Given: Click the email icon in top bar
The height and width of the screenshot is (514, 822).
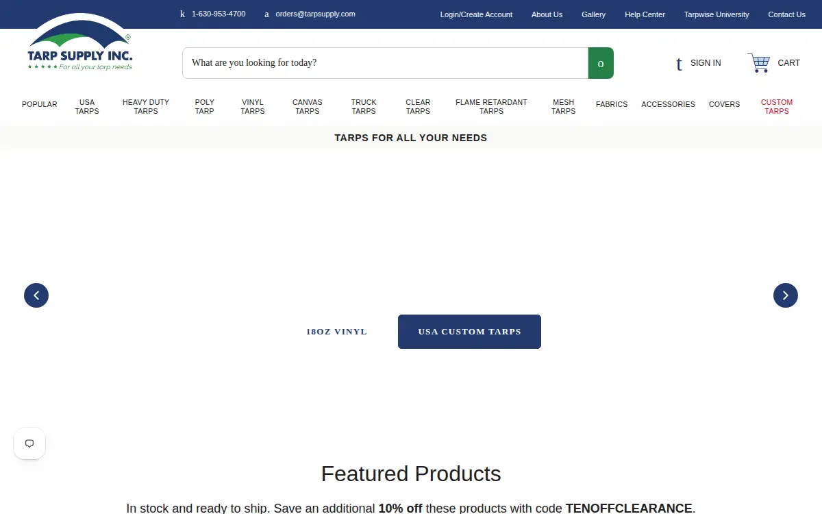Looking at the screenshot, I should click(x=266, y=14).
